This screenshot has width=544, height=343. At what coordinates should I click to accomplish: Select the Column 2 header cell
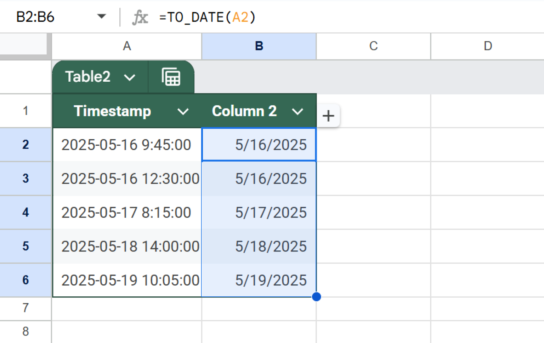(244, 111)
